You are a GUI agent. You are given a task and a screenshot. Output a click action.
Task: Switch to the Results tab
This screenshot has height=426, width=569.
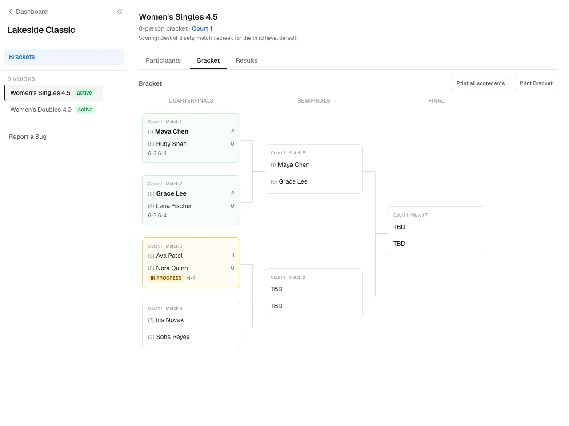[x=247, y=60]
